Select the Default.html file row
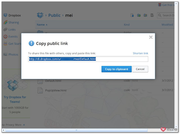The height and width of the screenshot is (134, 180). point(105,81)
